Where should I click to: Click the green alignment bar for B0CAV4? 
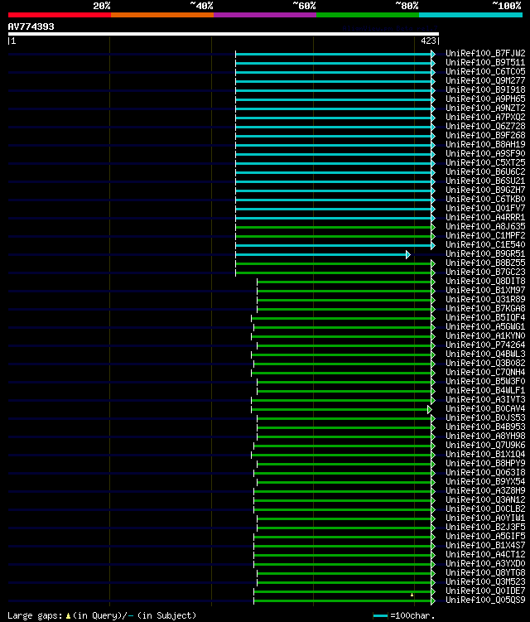point(340,409)
